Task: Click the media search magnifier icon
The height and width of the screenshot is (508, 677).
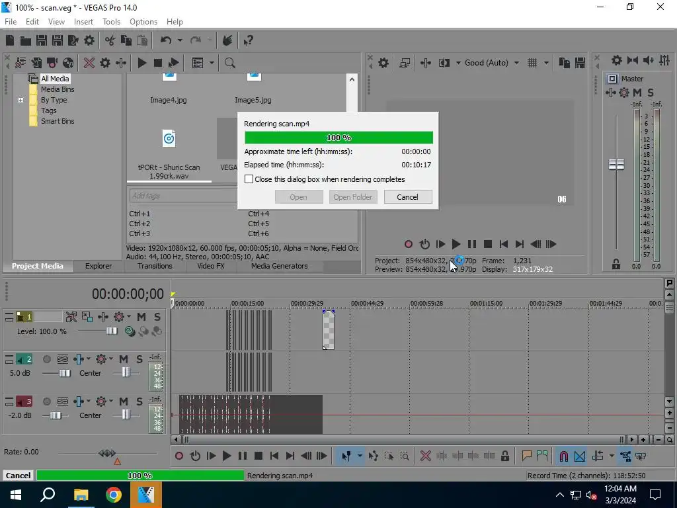Action: click(x=229, y=63)
